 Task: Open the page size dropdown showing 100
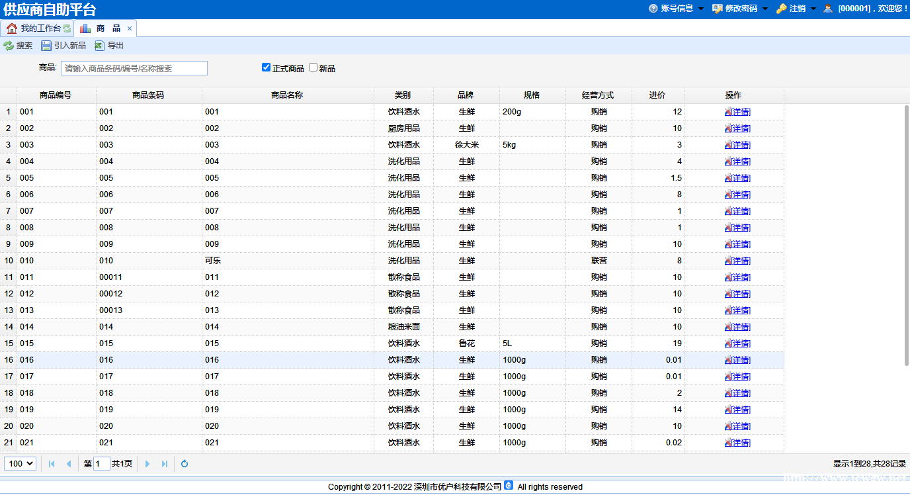[21, 464]
